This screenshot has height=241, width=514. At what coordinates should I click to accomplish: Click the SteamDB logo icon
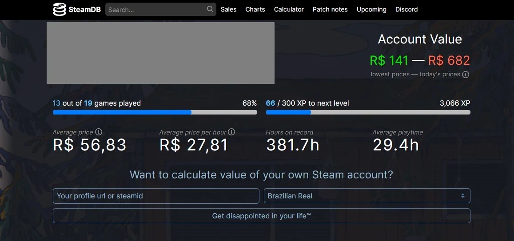tap(60, 9)
